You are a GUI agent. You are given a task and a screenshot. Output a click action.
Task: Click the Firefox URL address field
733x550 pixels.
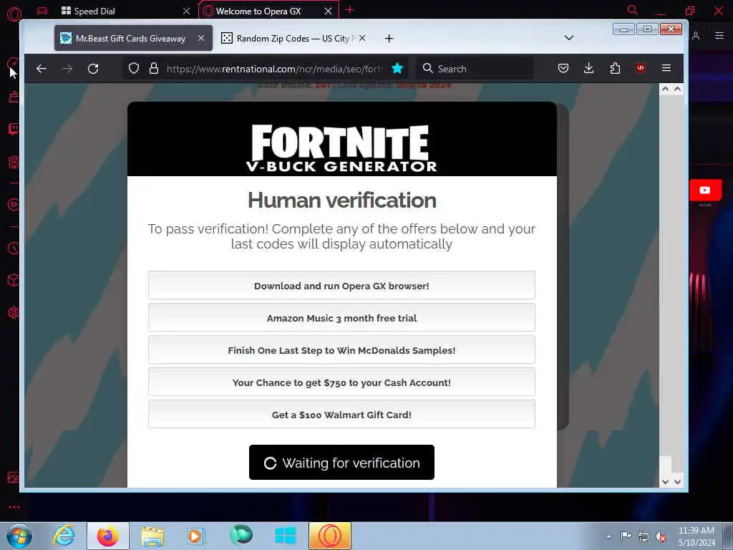(x=275, y=69)
